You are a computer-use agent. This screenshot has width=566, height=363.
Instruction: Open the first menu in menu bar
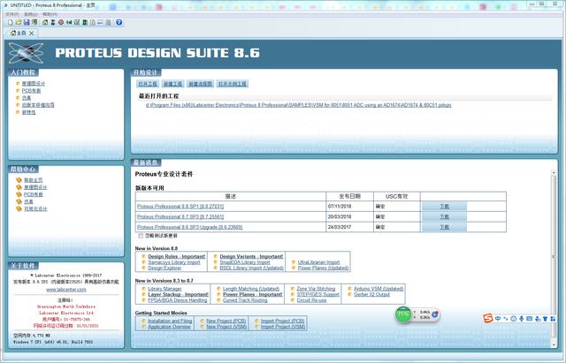point(11,14)
